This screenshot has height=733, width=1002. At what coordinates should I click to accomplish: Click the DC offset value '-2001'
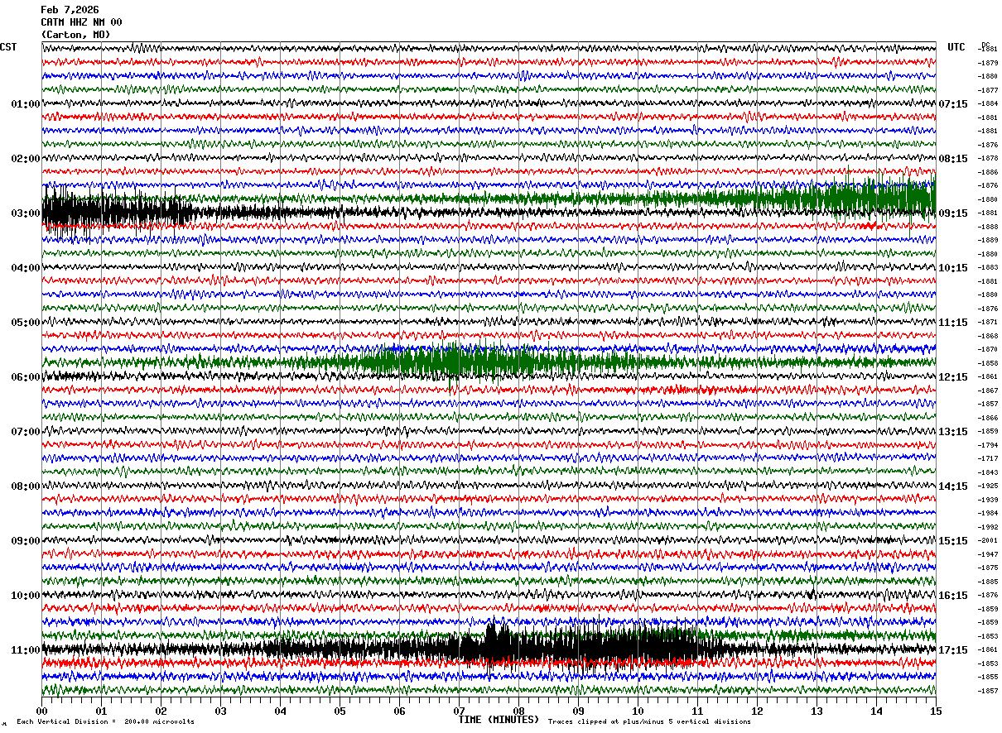point(988,540)
